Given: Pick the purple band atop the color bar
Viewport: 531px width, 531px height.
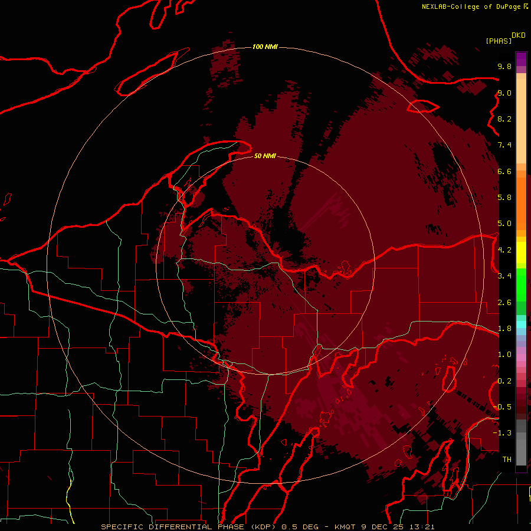Looking at the screenshot, I should [x=521, y=59].
